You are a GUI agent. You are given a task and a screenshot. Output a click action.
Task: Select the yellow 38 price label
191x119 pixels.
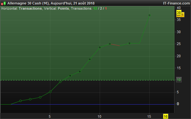point(179,13)
